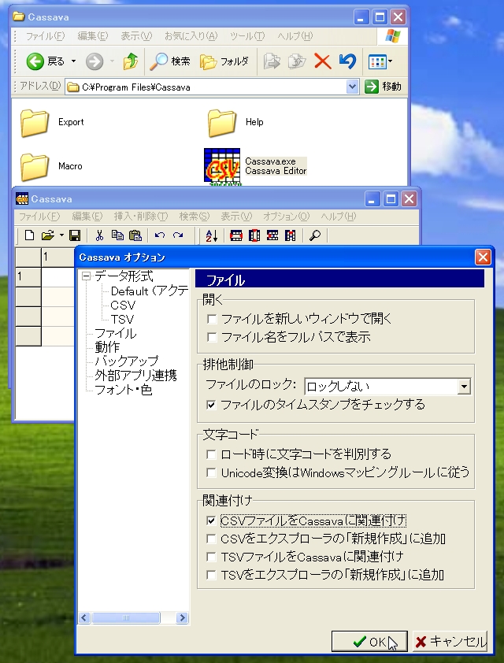Select フォント・色 in the options tree
Image resolution: width=504 pixels, height=663 pixels.
(123, 390)
